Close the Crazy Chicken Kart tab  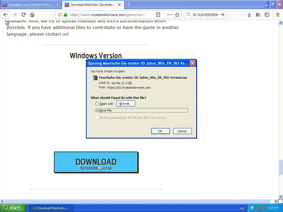(x=57, y=5)
